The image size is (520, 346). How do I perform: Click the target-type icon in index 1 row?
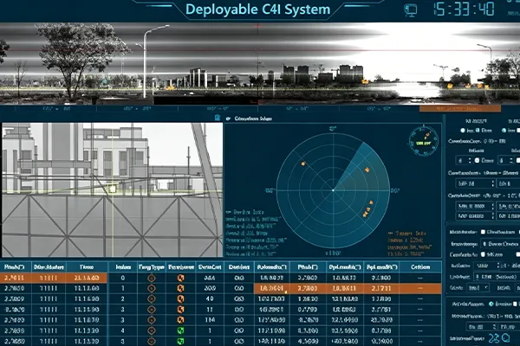coord(152,289)
